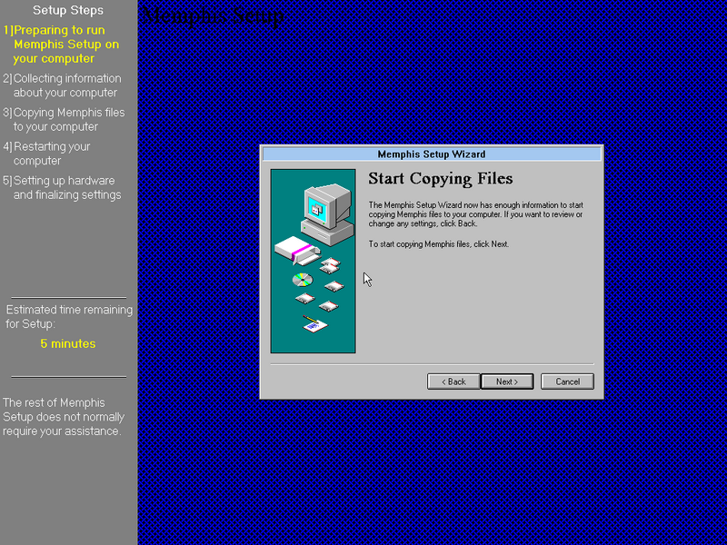Go back with the Back button
Image resolution: width=727 pixels, height=545 pixels.
pos(453,381)
